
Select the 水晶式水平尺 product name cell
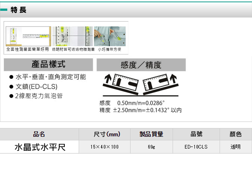tap(40, 147)
